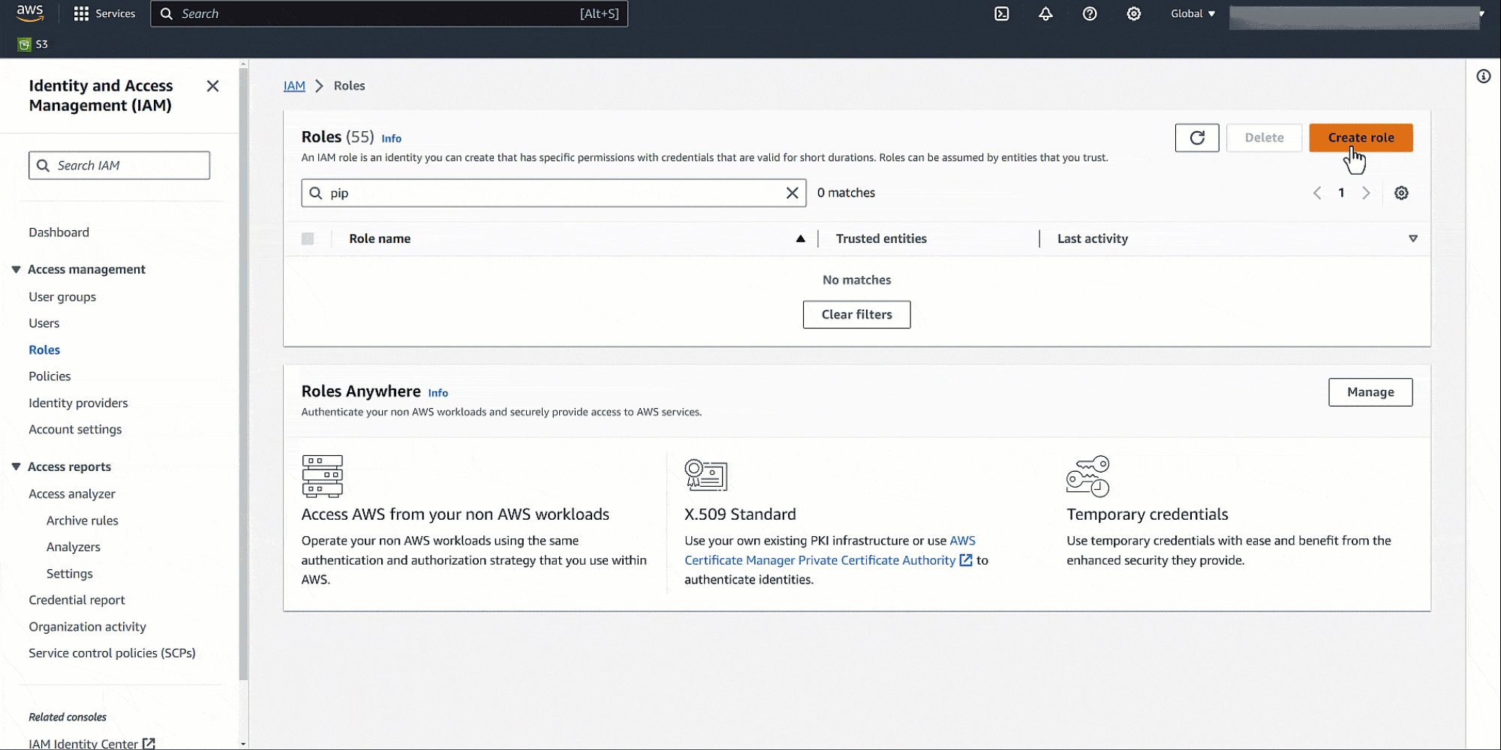Open IAM Identity Center external link icon

(149, 743)
